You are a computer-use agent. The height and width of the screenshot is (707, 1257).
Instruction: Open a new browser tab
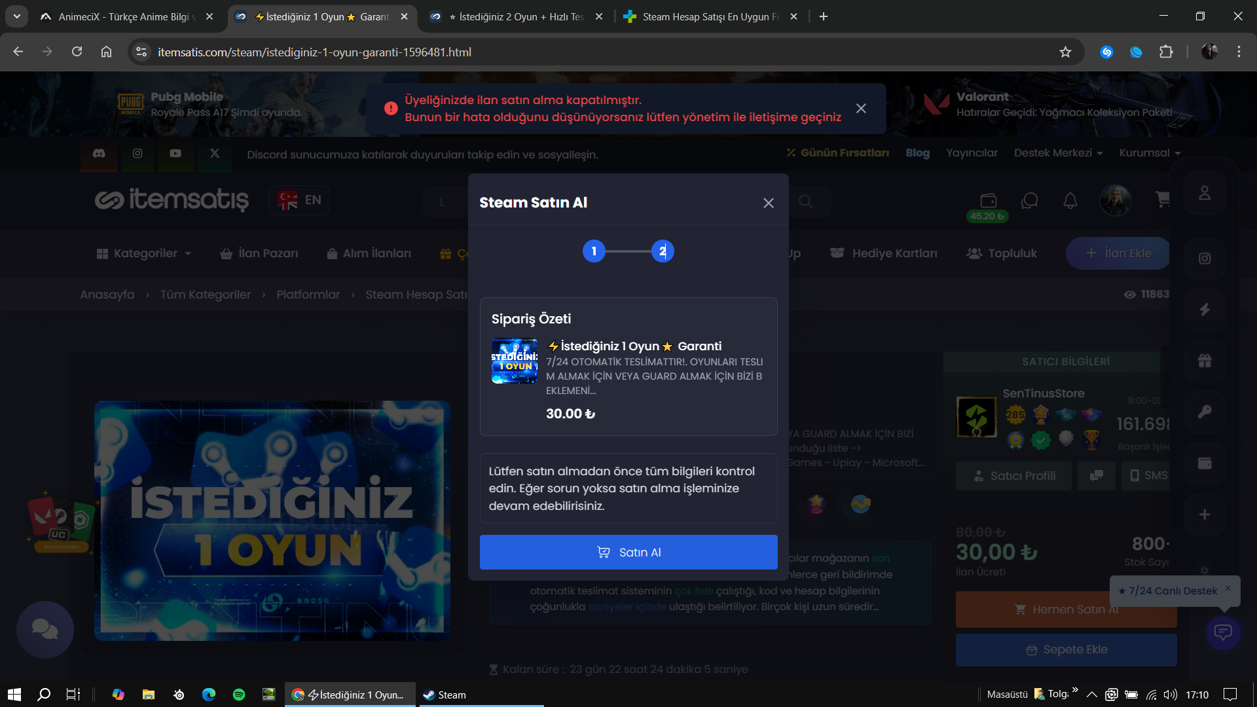[824, 16]
